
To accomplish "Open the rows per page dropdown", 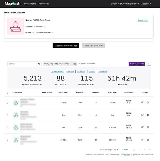I will click(116, 150).
